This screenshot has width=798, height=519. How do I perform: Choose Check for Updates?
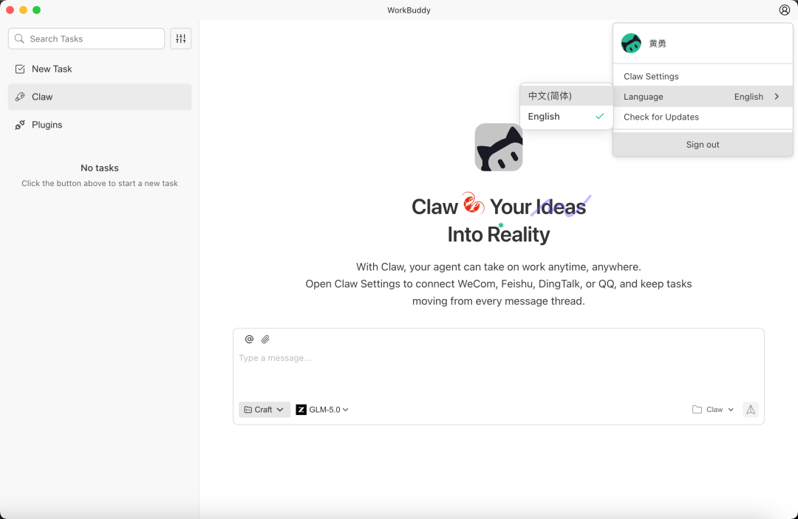[703, 117]
